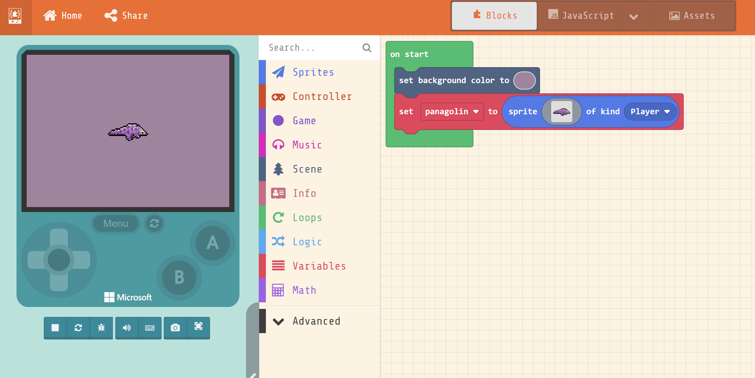The image size is (755, 378).
Task: Click the simulator B button
Action: click(179, 278)
